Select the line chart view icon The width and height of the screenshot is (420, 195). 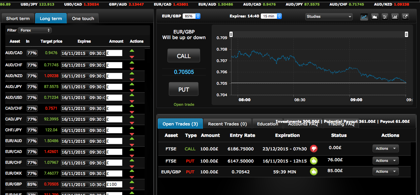[x=364, y=17]
